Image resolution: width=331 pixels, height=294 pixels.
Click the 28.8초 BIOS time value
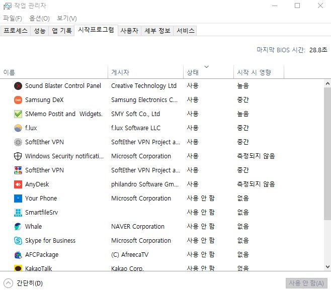point(318,50)
